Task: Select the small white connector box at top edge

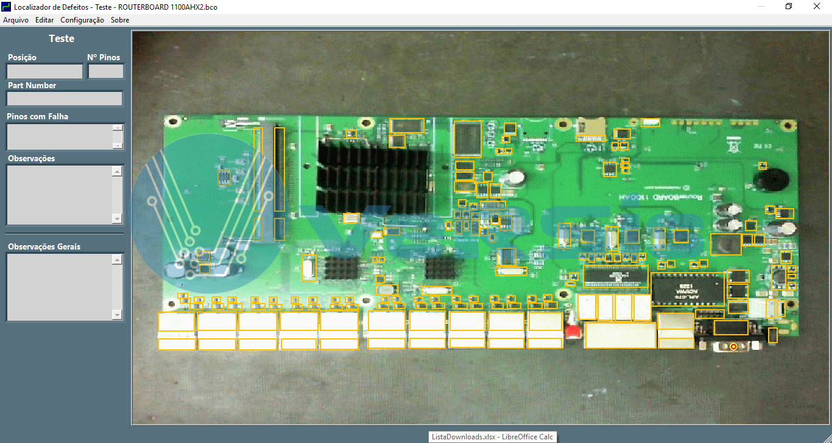Action: tap(650, 122)
